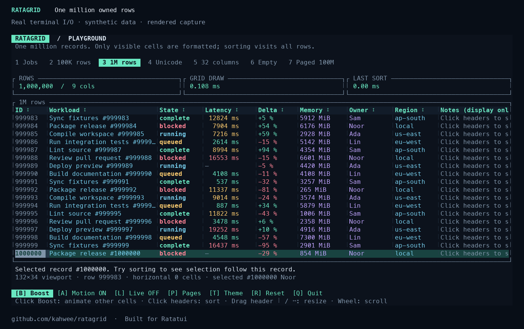This screenshot has width=524, height=329.
Task: Select the highlighted ID cell 1000000
Action: 30,253
